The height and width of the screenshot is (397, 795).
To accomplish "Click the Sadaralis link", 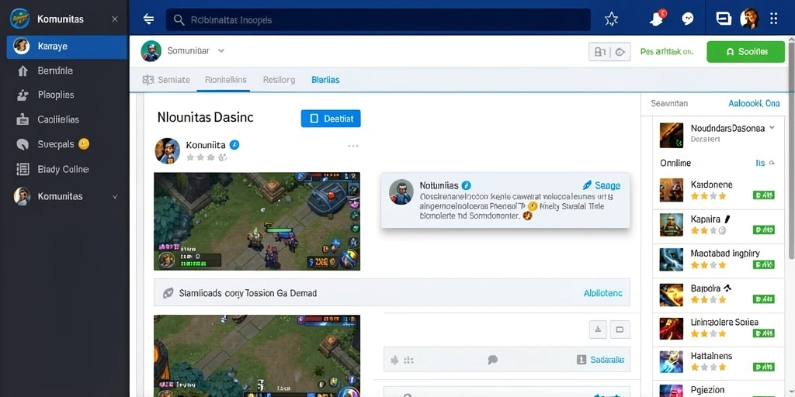I will (607, 360).
